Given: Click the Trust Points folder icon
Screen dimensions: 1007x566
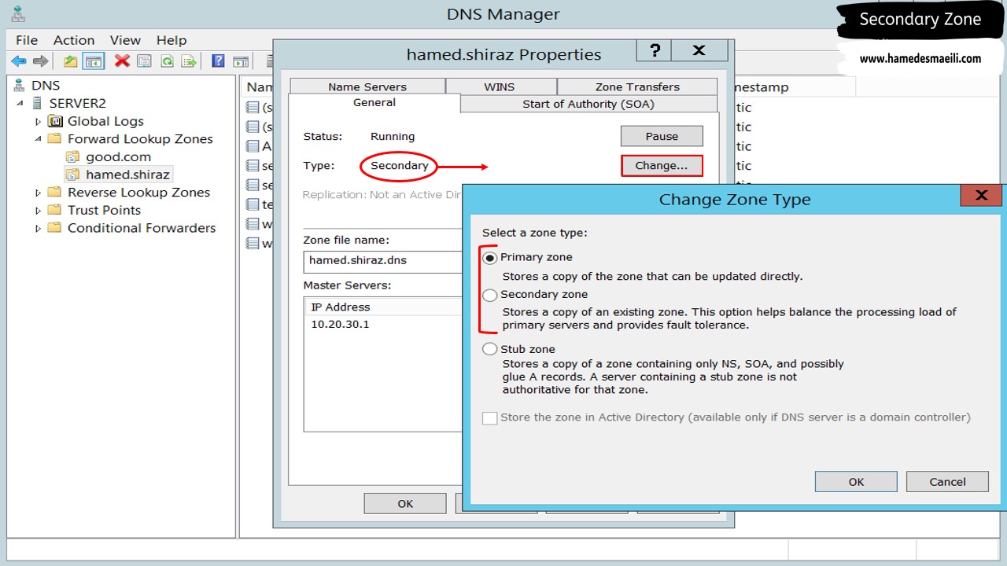Looking at the screenshot, I should [x=54, y=210].
